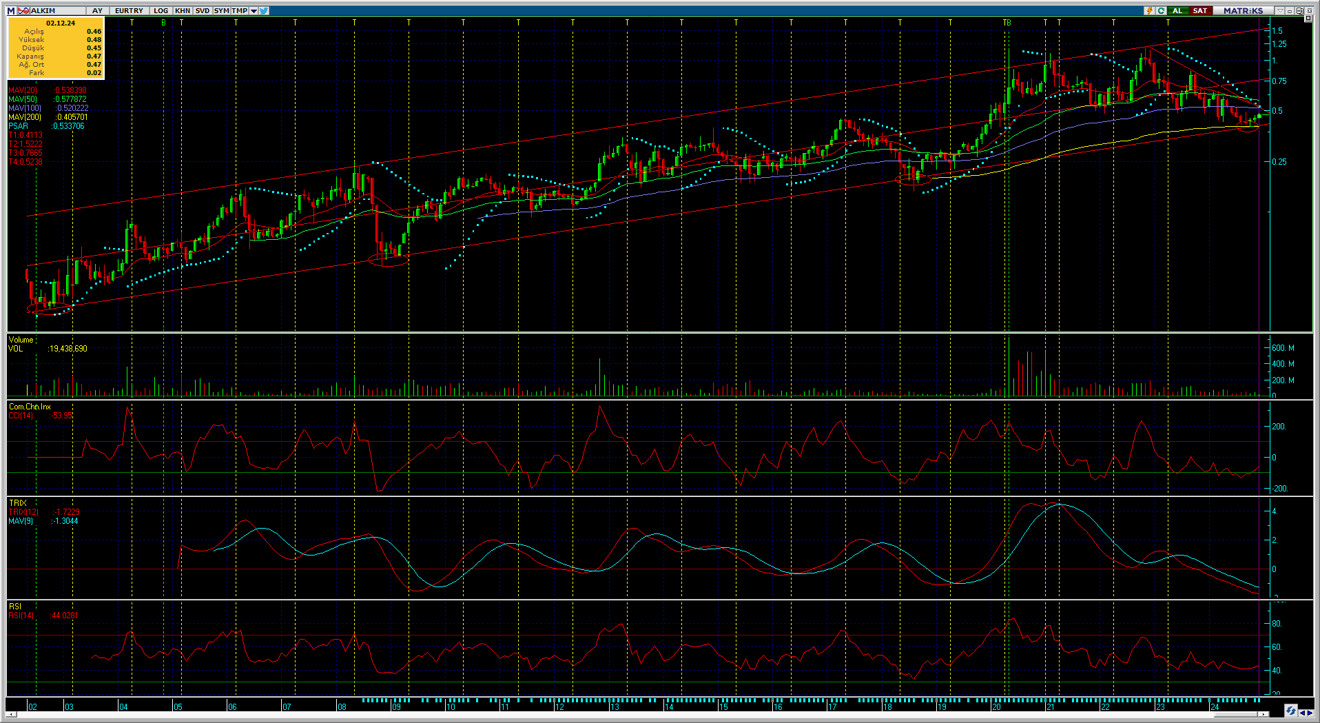Viewport: 1320px width, 723px height.
Task: Select the SYM toolbar item
Action: point(221,11)
